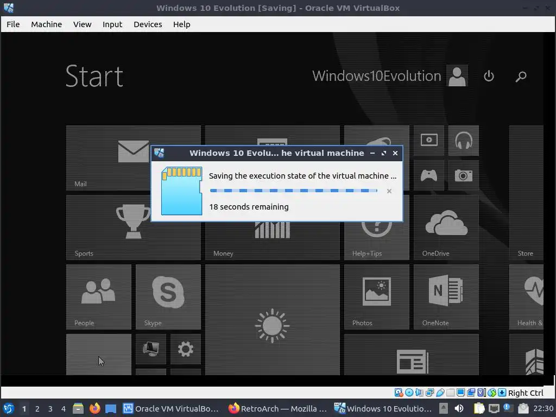Image resolution: width=556 pixels, height=417 pixels.
Task: Switch to workspace 2
Action: pos(37,409)
